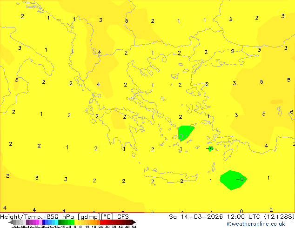Click the tiny green spot beside the -0 label
Viewport: 295px width, 228px height.
pos(210,149)
